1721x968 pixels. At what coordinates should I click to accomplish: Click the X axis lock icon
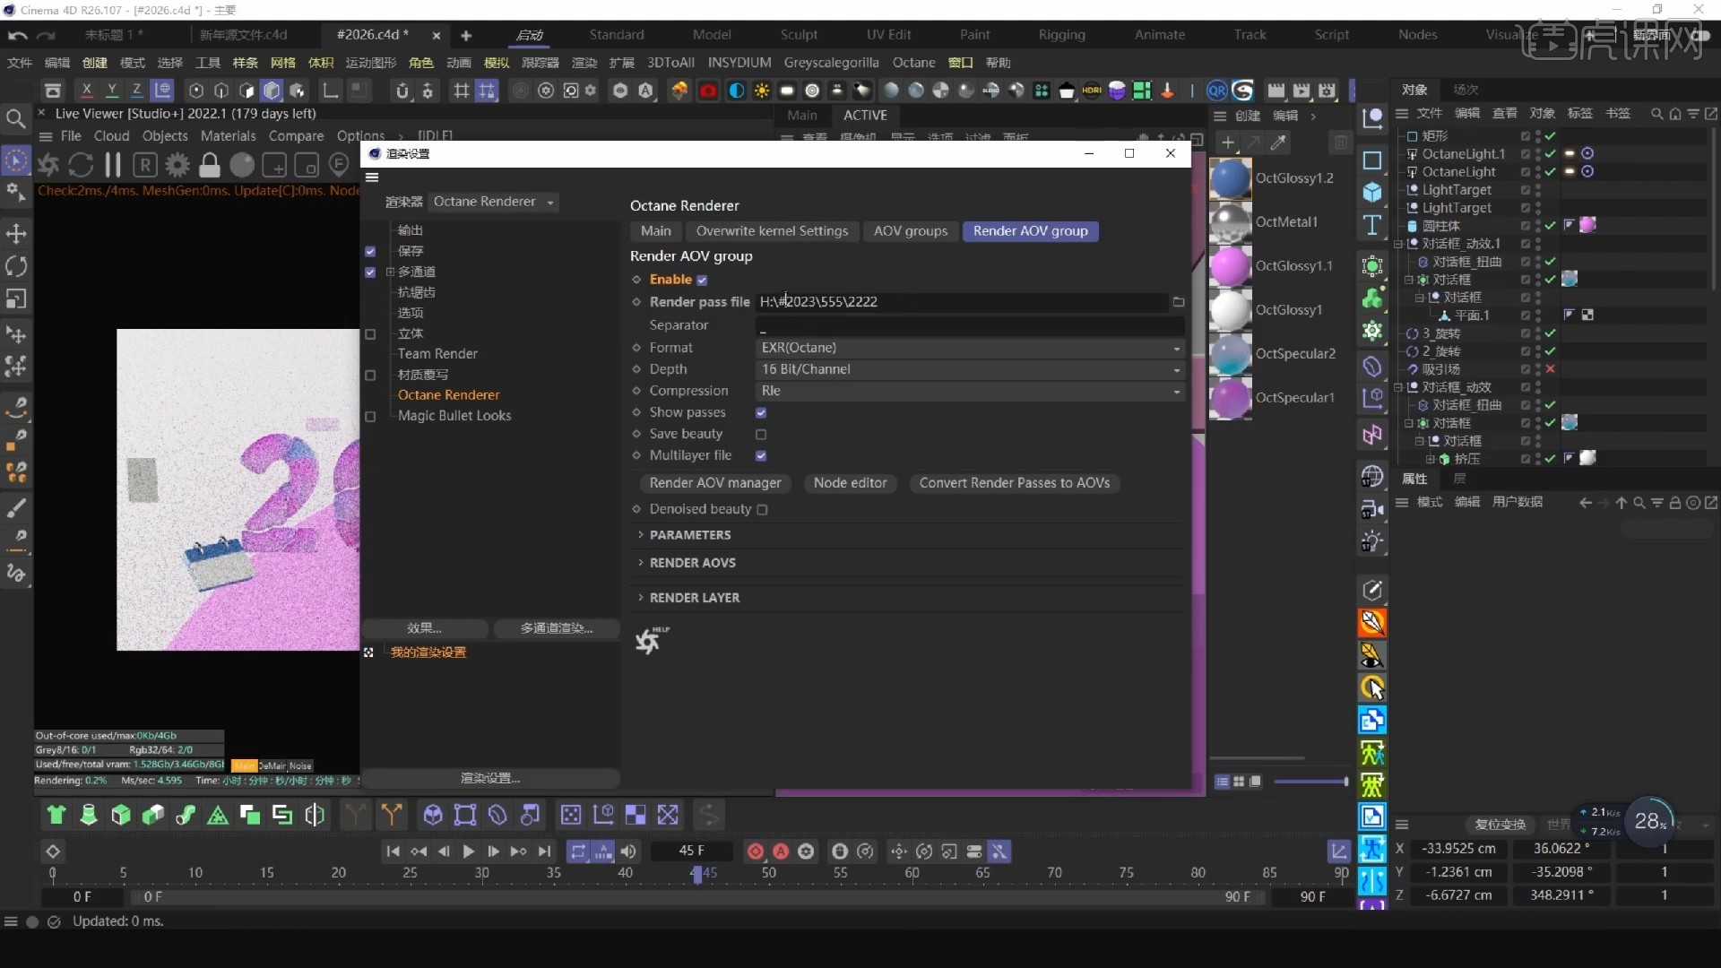click(x=87, y=91)
